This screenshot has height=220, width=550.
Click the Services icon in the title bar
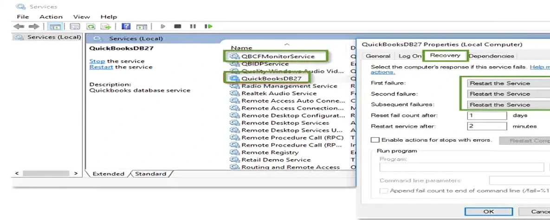(21, 6)
